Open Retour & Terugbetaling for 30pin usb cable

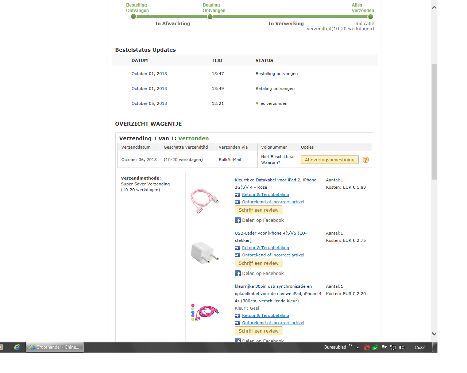(x=265, y=315)
